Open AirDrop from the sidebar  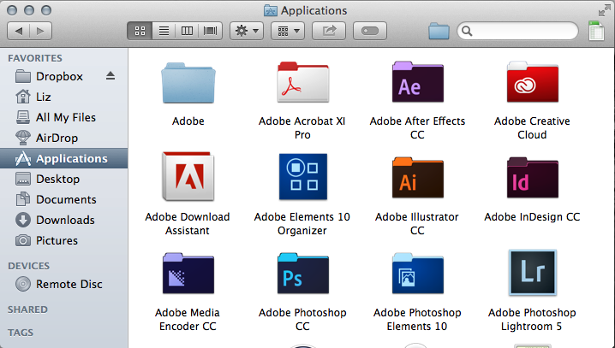click(63, 138)
